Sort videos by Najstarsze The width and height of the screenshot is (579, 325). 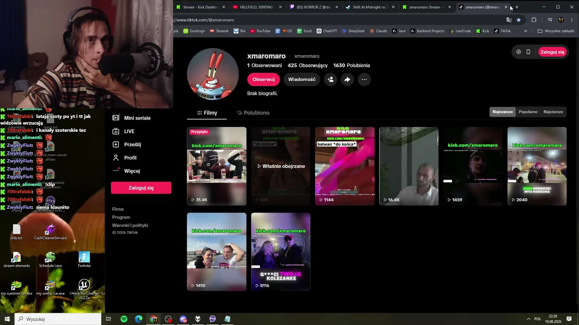click(553, 112)
